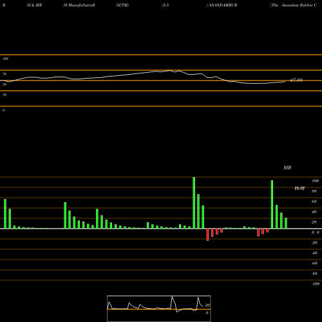
Task: Click the MR axis label 40
Action: pos(314,212)
